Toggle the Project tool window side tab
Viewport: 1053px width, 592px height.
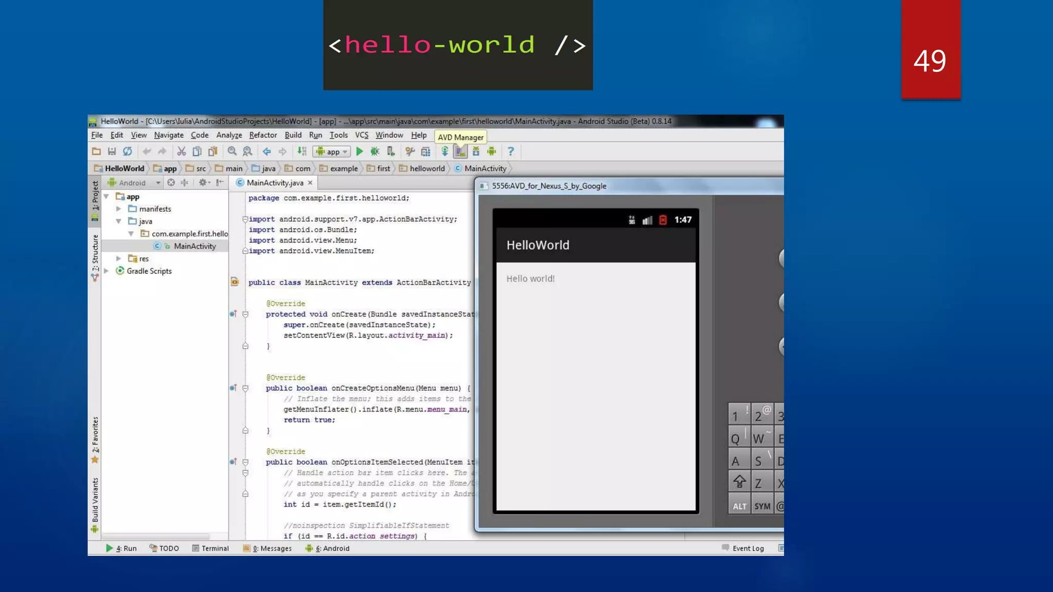click(x=95, y=199)
